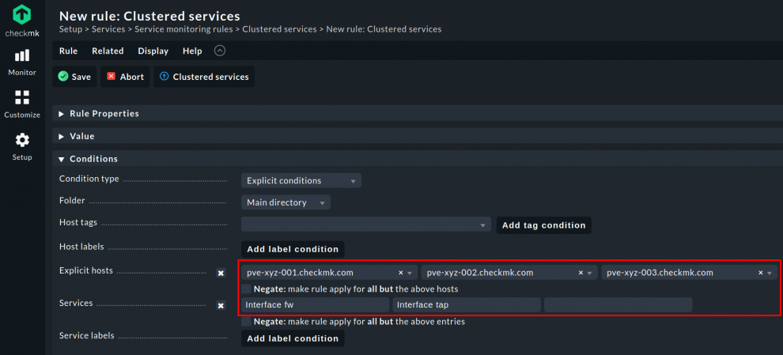Open the Folder Main directory dropdown
This screenshot has height=355, width=783.
[286, 203]
